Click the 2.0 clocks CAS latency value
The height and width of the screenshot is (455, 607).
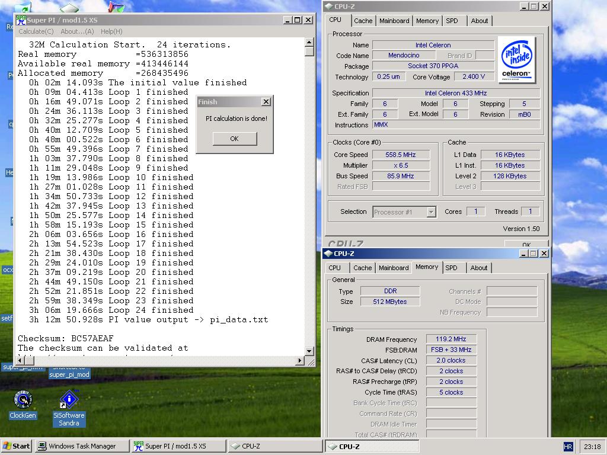[451, 360]
